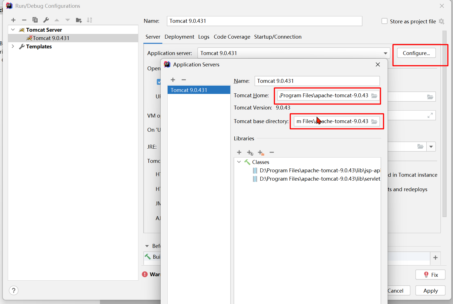The image size is (453, 304).
Task: Select Tomcat 9.0.431 in Application Servers list
Action: [199, 90]
